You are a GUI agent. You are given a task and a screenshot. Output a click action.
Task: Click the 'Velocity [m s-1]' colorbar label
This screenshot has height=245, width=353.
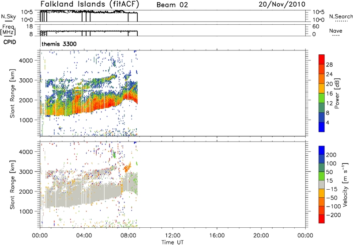[x=345, y=184]
